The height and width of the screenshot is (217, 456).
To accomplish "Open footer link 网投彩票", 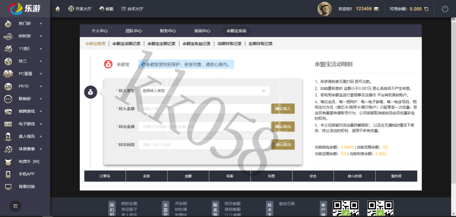I will tap(129, 204).
